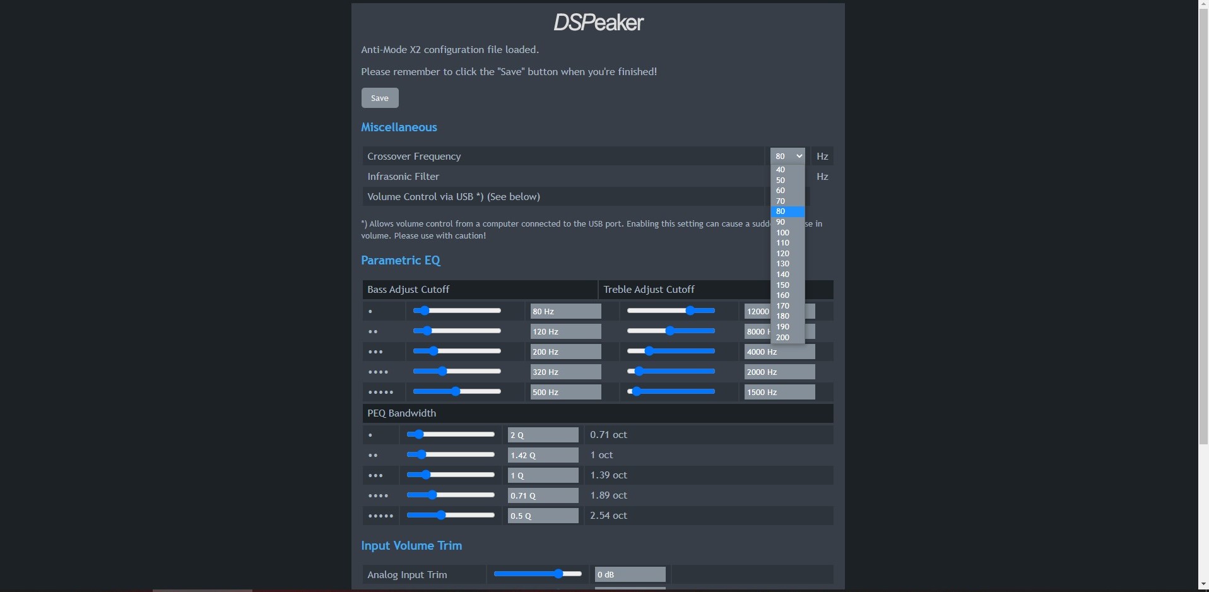Viewport: 1209px width, 592px height.
Task: Click the 500 Hz bass cutoff field
Action: pyautogui.click(x=565, y=392)
